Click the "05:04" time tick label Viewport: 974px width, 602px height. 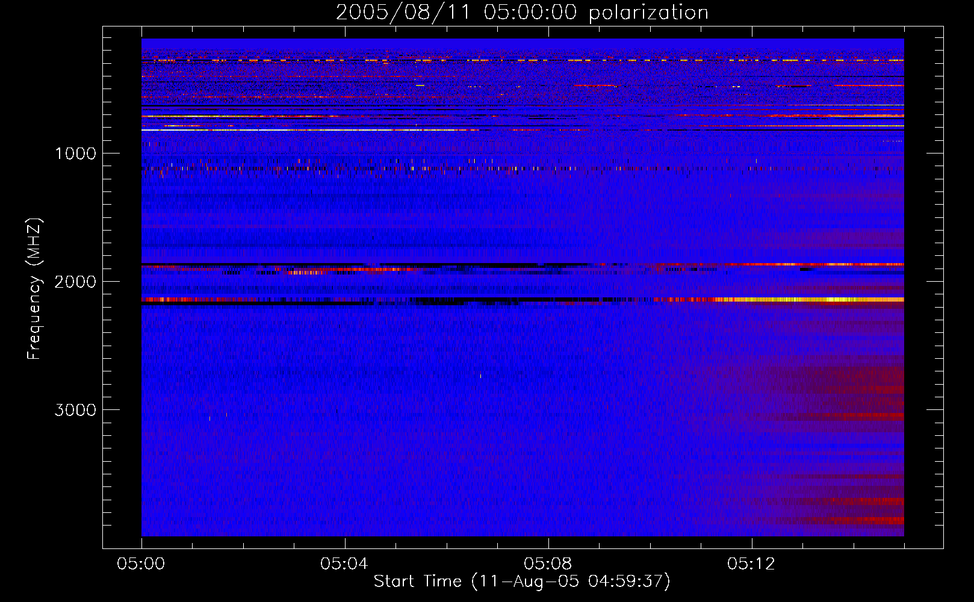[x=344, y=564]
